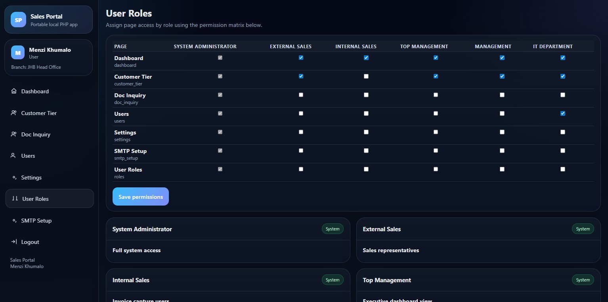Enable Doc Inquiry for Management role
Image resolution: width=608 pixels, height=302 pixels.
502,95
